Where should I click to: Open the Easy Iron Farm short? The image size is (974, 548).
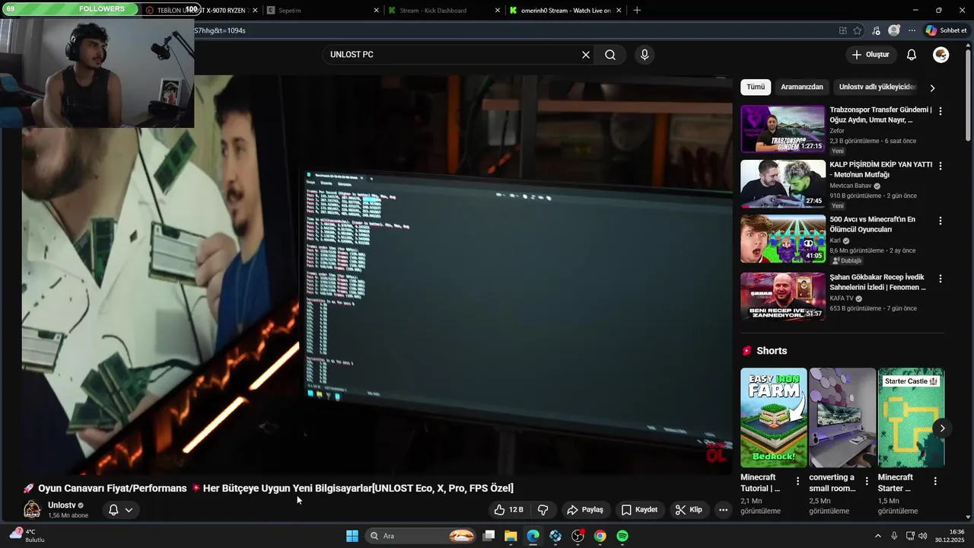pos(774,418)
